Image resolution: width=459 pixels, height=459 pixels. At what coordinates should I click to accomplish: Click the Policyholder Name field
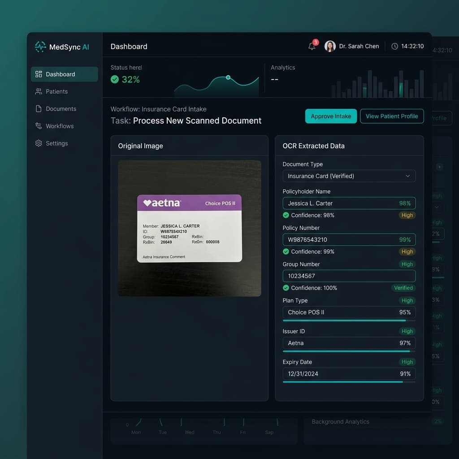click(349, 203)
